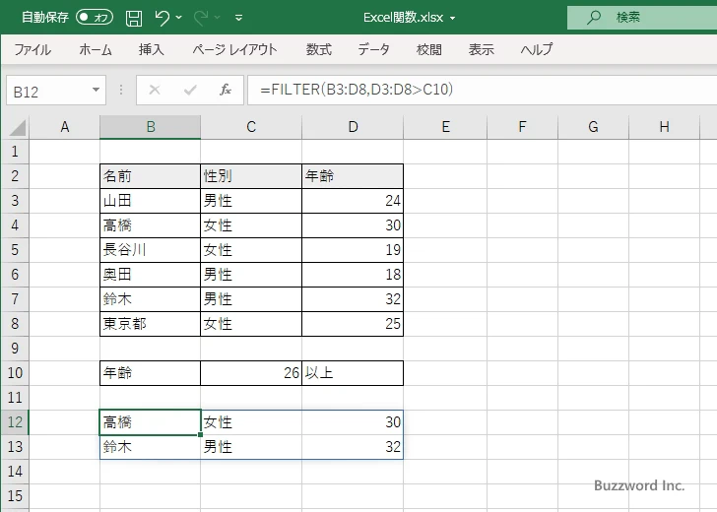Click the Redo arrow icon

[x=200, y=18]
